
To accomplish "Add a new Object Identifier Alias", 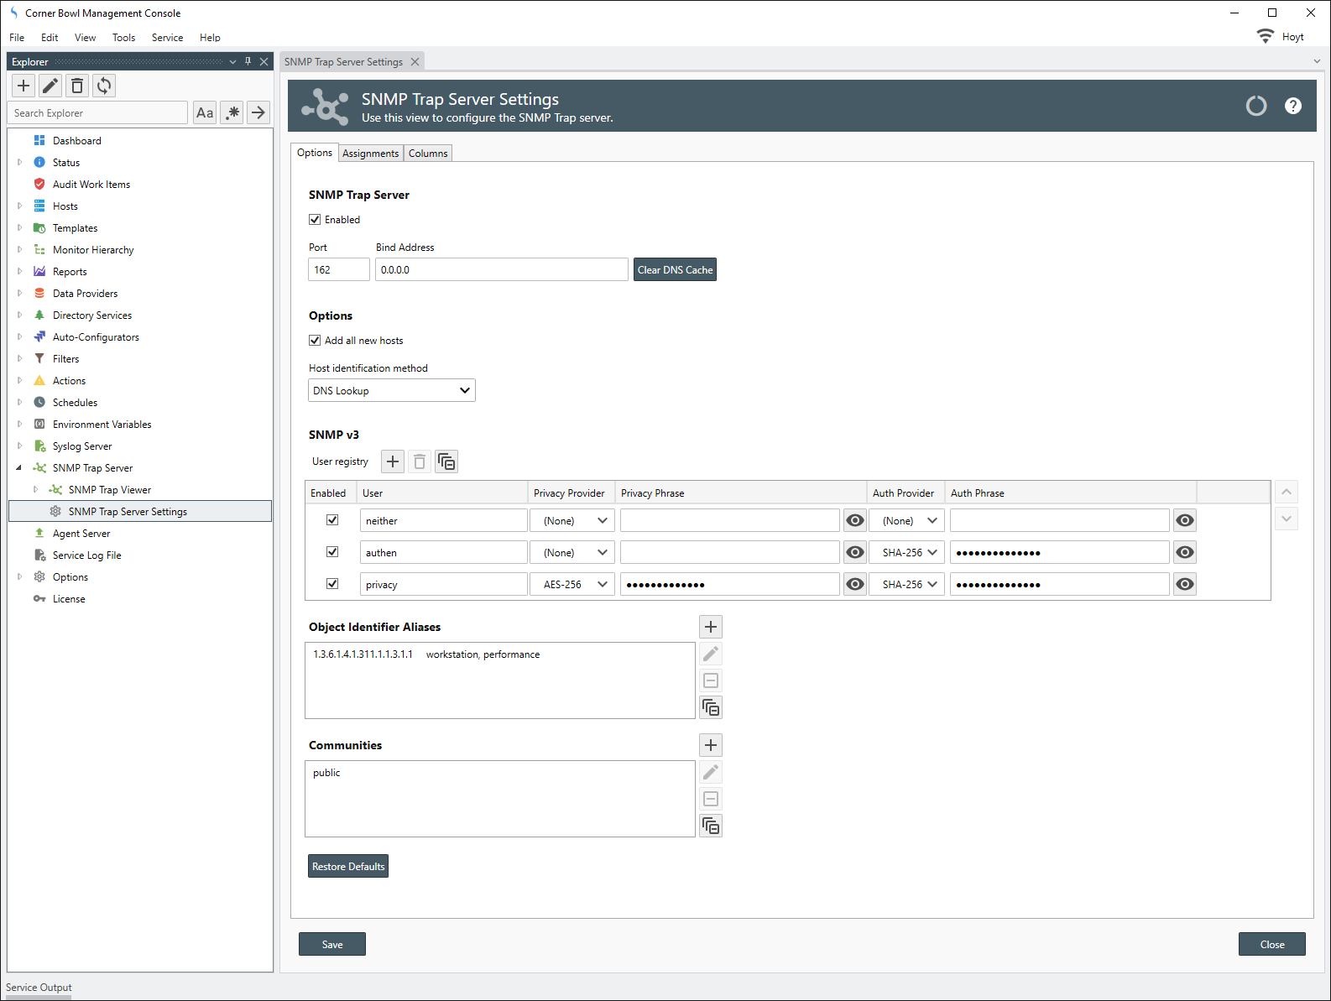I will pyautogui.click(x=711, y=627).
